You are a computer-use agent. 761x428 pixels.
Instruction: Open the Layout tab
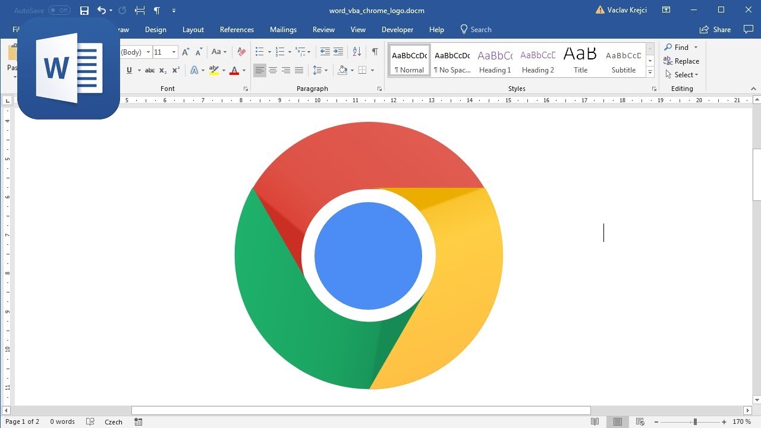(x=193, y=30)
